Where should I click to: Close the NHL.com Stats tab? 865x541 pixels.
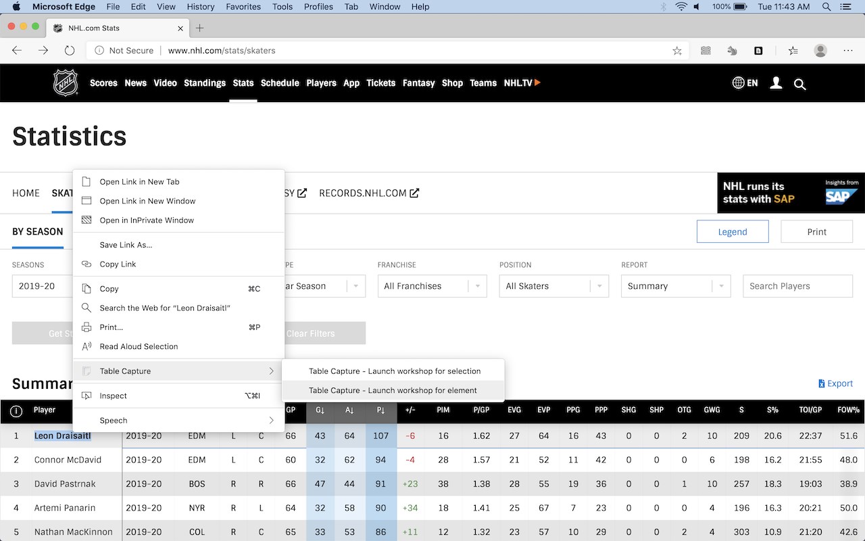click(180, 28)
